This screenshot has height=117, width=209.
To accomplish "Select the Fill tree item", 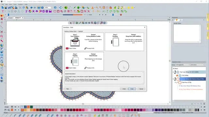I will pos(185,75).
